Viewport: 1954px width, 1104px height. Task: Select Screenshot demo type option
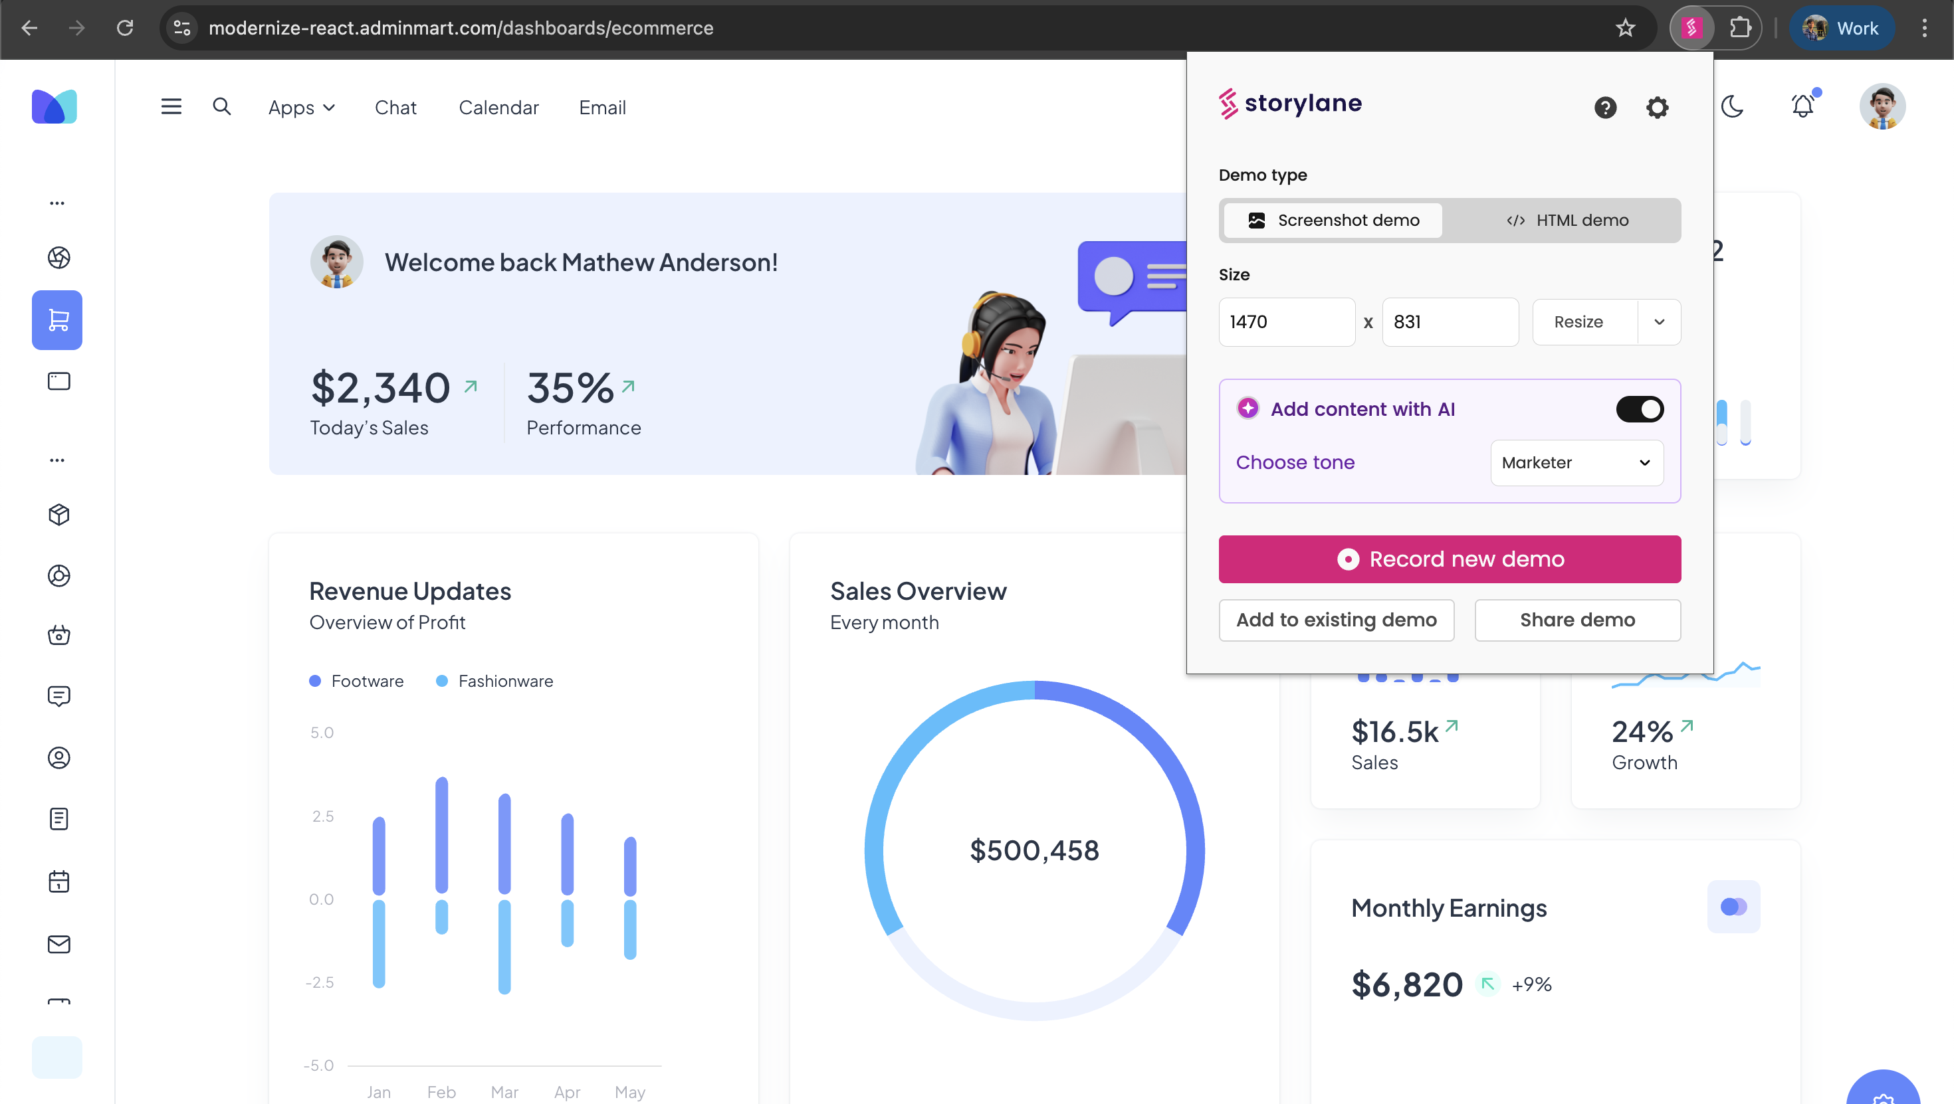[x=1333, y=220]
